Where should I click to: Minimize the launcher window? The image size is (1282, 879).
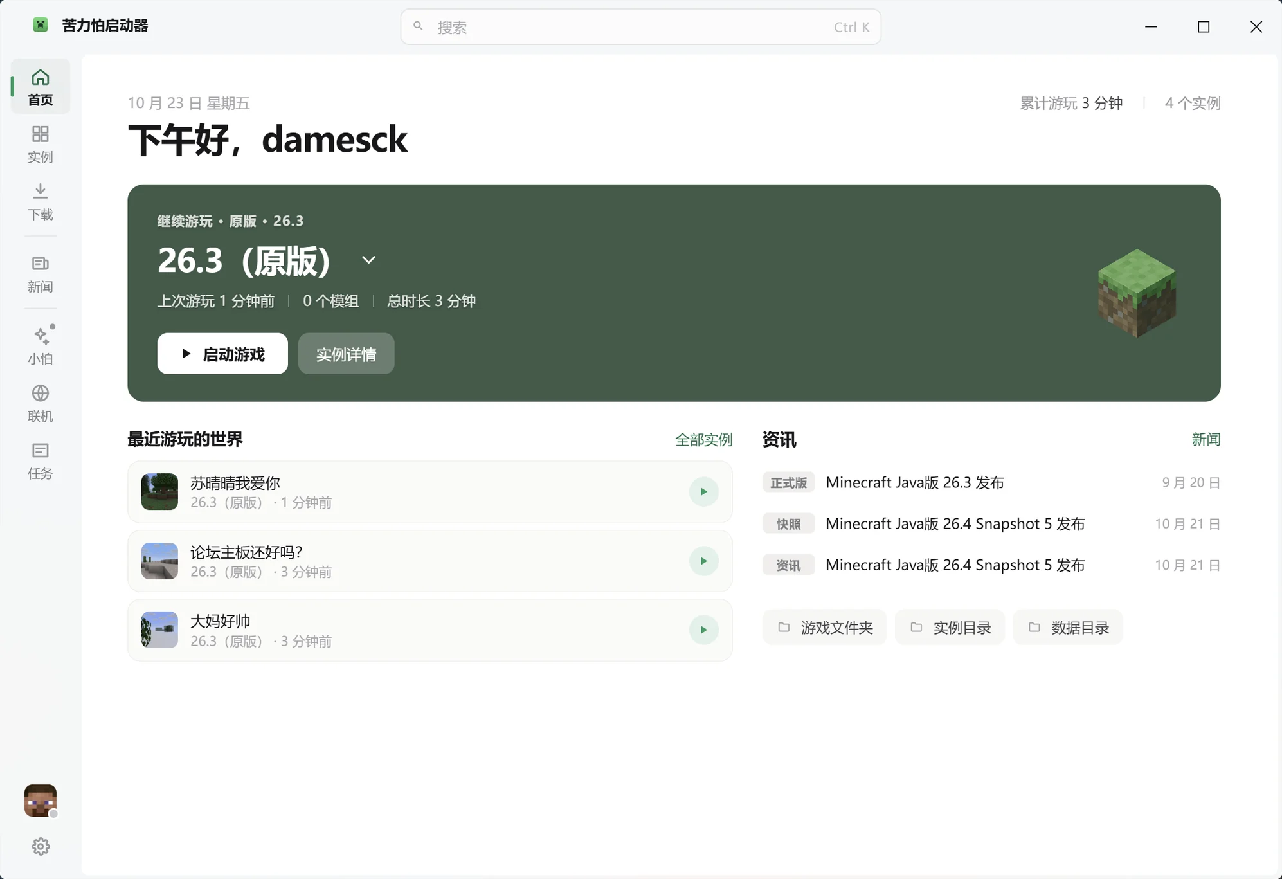[1151, 26]
